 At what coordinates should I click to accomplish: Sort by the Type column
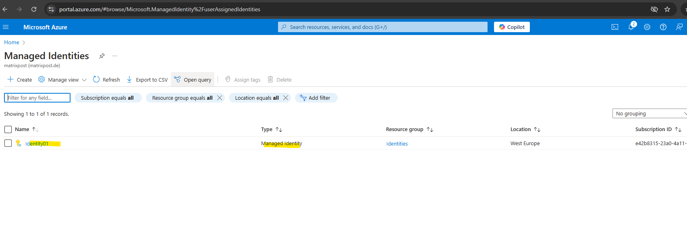click(x=272, y=129)
